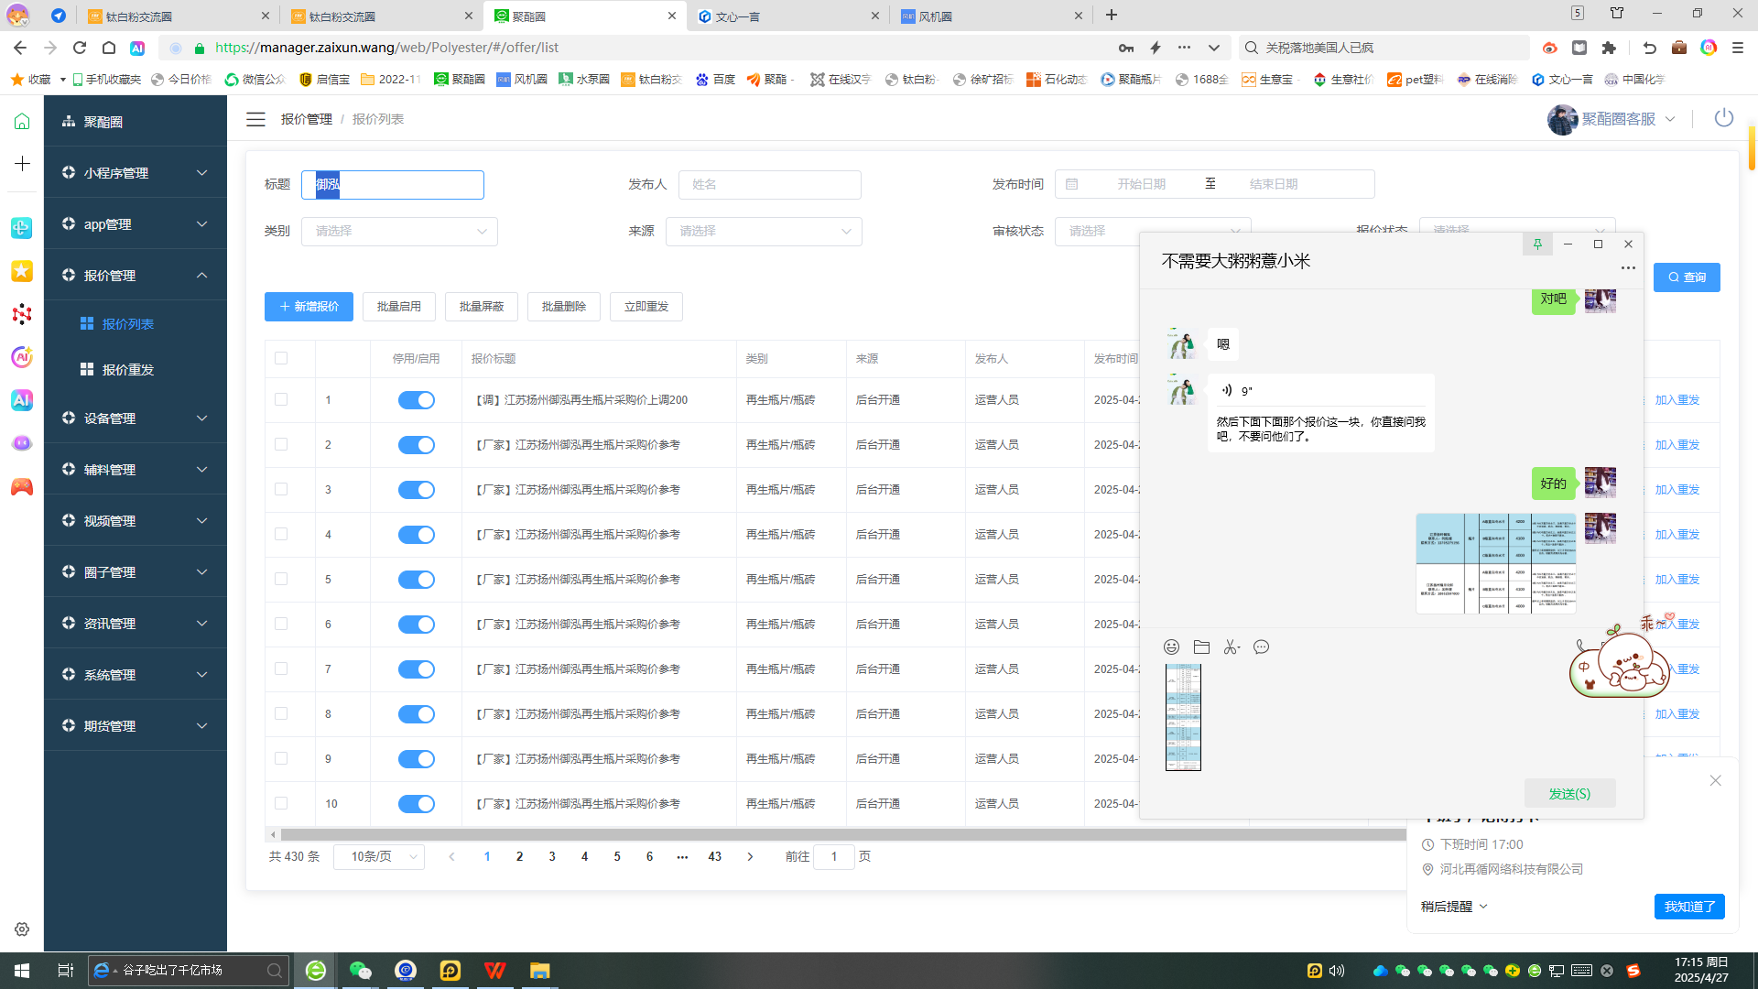1758x989 pixels.
Task: Click the hamburger menu collapse icon
Action: [255, 119]
